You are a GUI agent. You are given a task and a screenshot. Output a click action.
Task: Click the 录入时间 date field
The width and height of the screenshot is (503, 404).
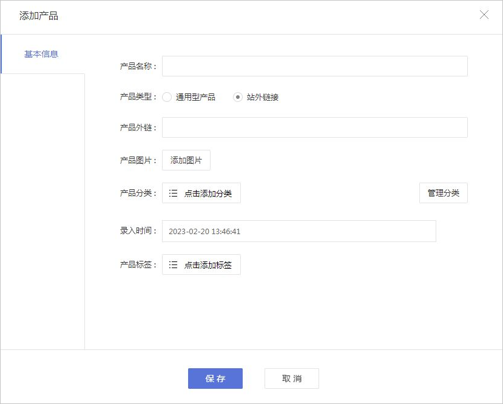click(x=299, y=231)
